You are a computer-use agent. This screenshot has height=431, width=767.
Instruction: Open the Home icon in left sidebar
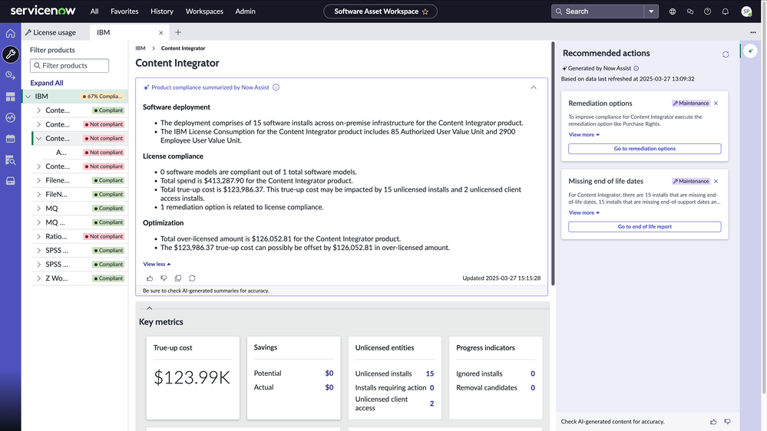tap(10, 33)
